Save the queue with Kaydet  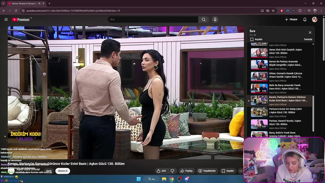(x=256, y=39)
